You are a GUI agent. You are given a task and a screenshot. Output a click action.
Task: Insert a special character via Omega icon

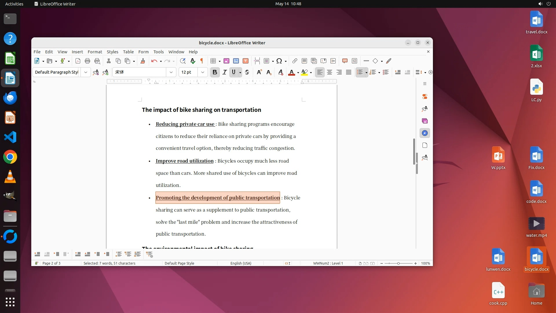(279, 61)
